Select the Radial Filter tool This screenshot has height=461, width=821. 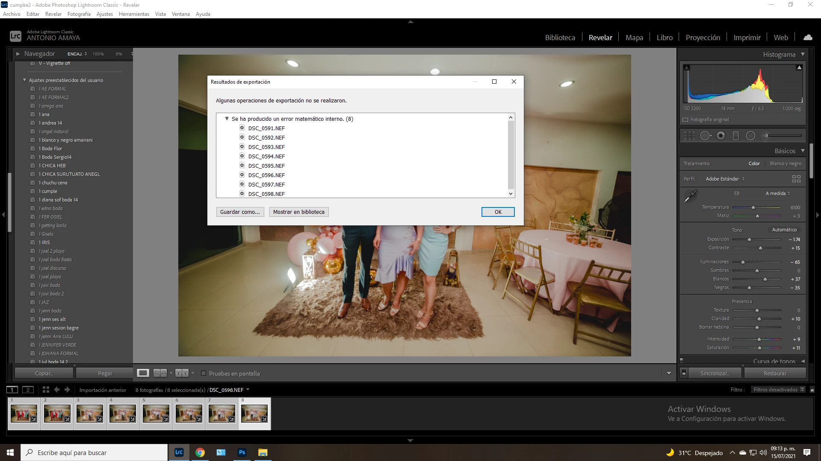(x=750, y=136)
